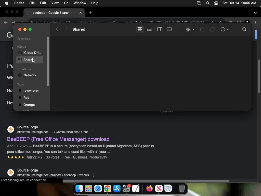Image resolution: width=261 pixels, height=196 pixels.
Task: Open TextEdit from the Dock
Action: coord(136,189)
